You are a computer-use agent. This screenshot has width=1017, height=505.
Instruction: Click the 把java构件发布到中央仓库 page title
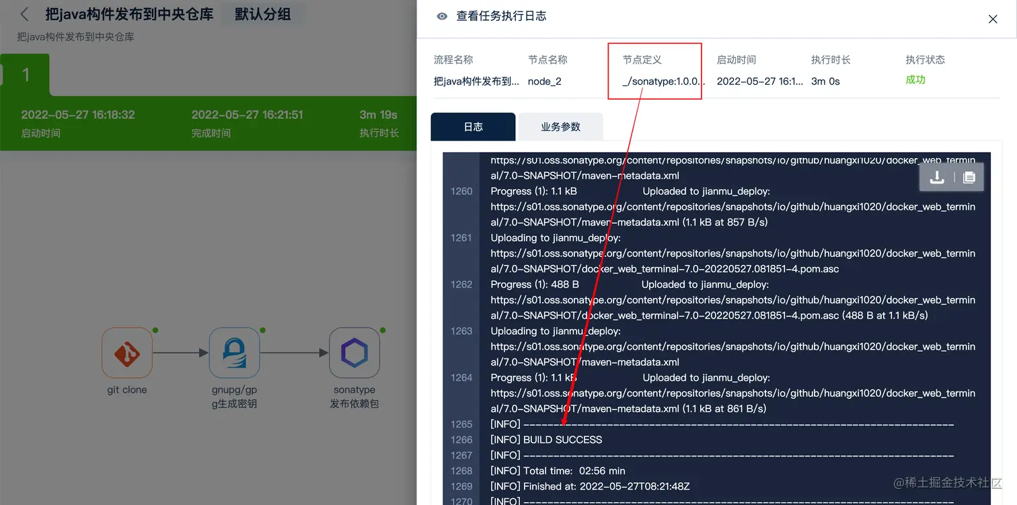[x=129, y=14]
